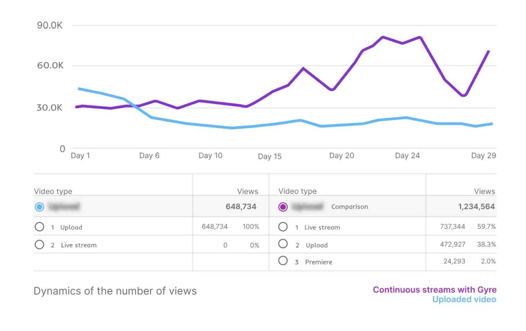Click the Premiere row view count 24,293
526x331 pixels.
(454, 261)
